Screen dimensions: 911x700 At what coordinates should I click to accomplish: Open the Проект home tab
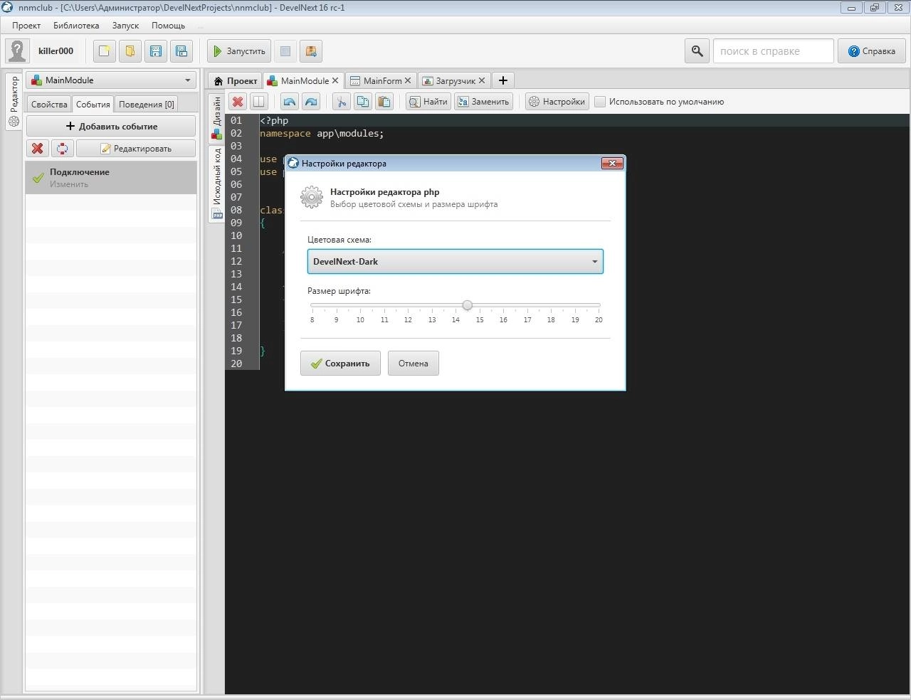pos(236,80)
